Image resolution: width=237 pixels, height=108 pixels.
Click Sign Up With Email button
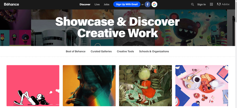coord(127,4)
